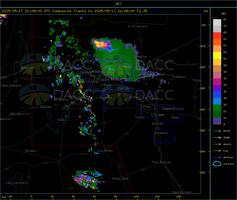Click the G_Campos place label

tap(179, 77)
